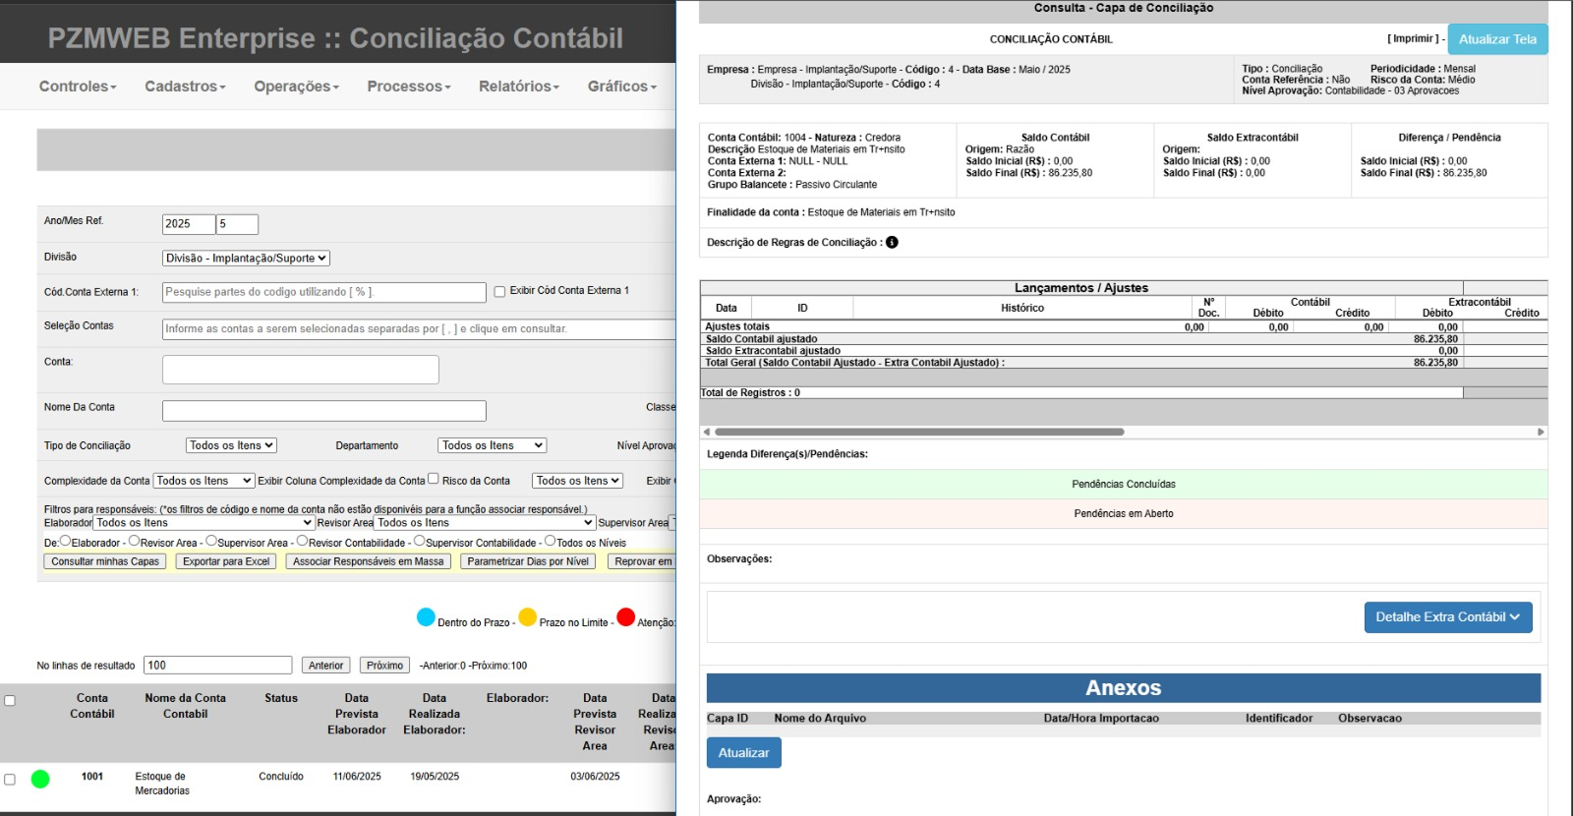
Task: Open the Relatórios menu
Action: (518, 87)
